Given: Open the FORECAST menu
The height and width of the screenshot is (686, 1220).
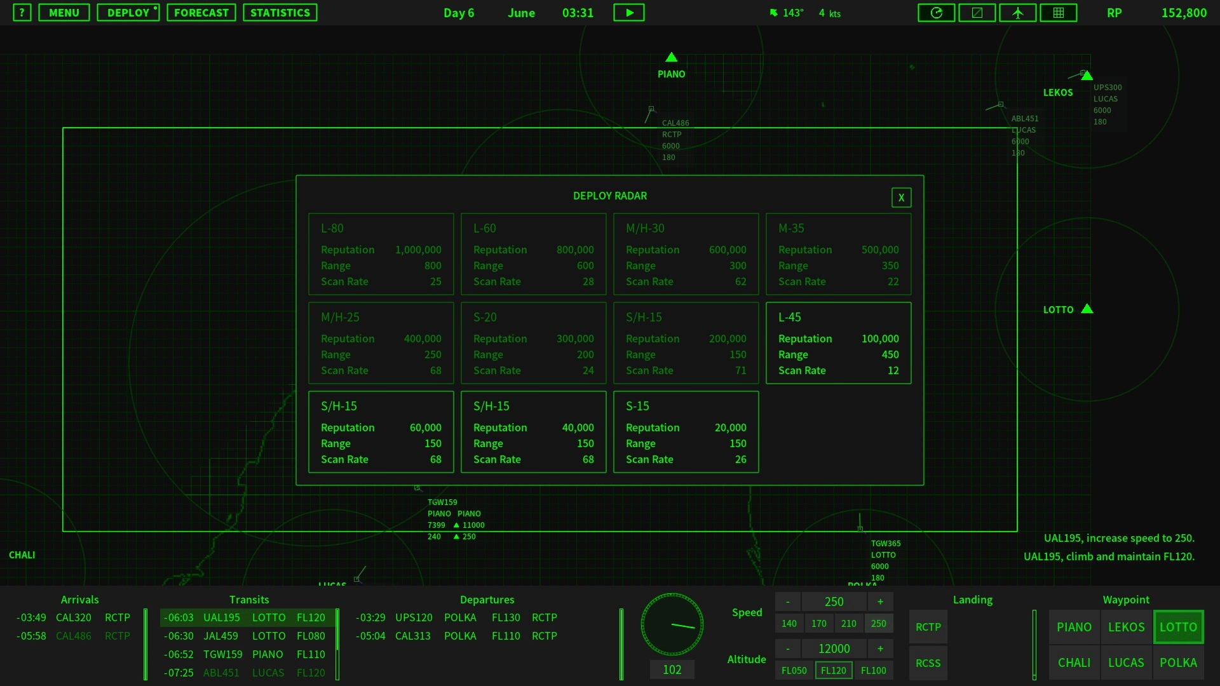Looking at the screenshot, I should 201,13.
